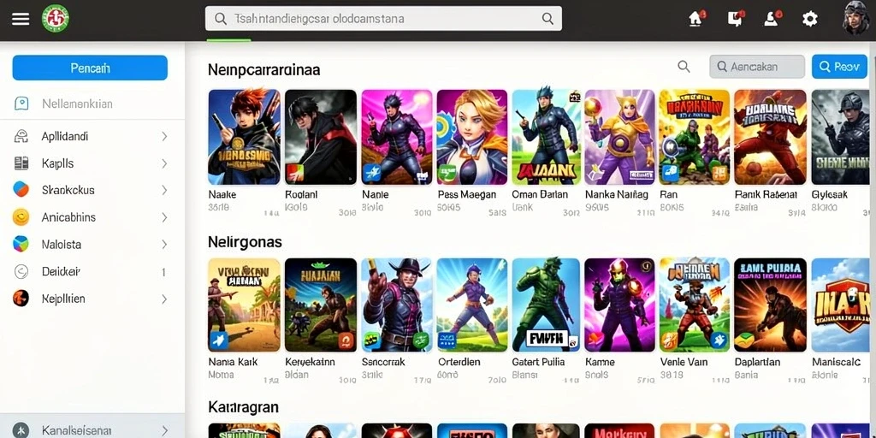Click the Kaplls sidebar icon
Image resolution: width=876 pixels, height=438 pixels.
[x=21, y=163]
